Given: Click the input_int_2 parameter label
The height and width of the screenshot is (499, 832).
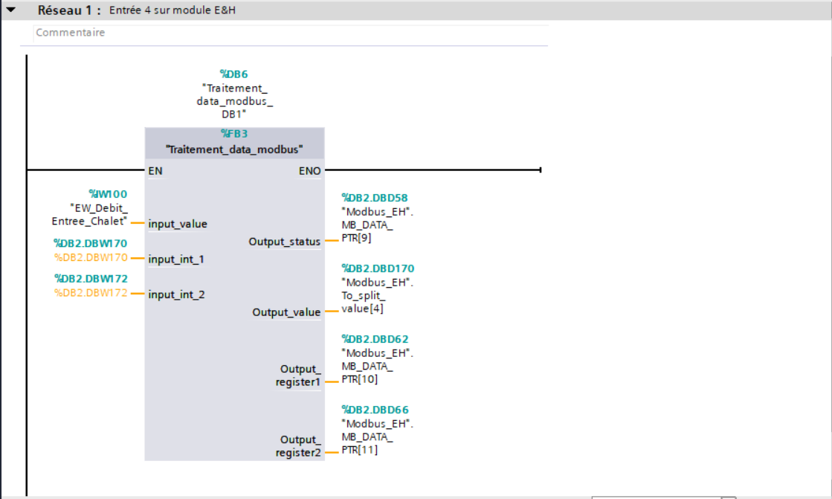Looking at the screenshot, I should 176,294.
